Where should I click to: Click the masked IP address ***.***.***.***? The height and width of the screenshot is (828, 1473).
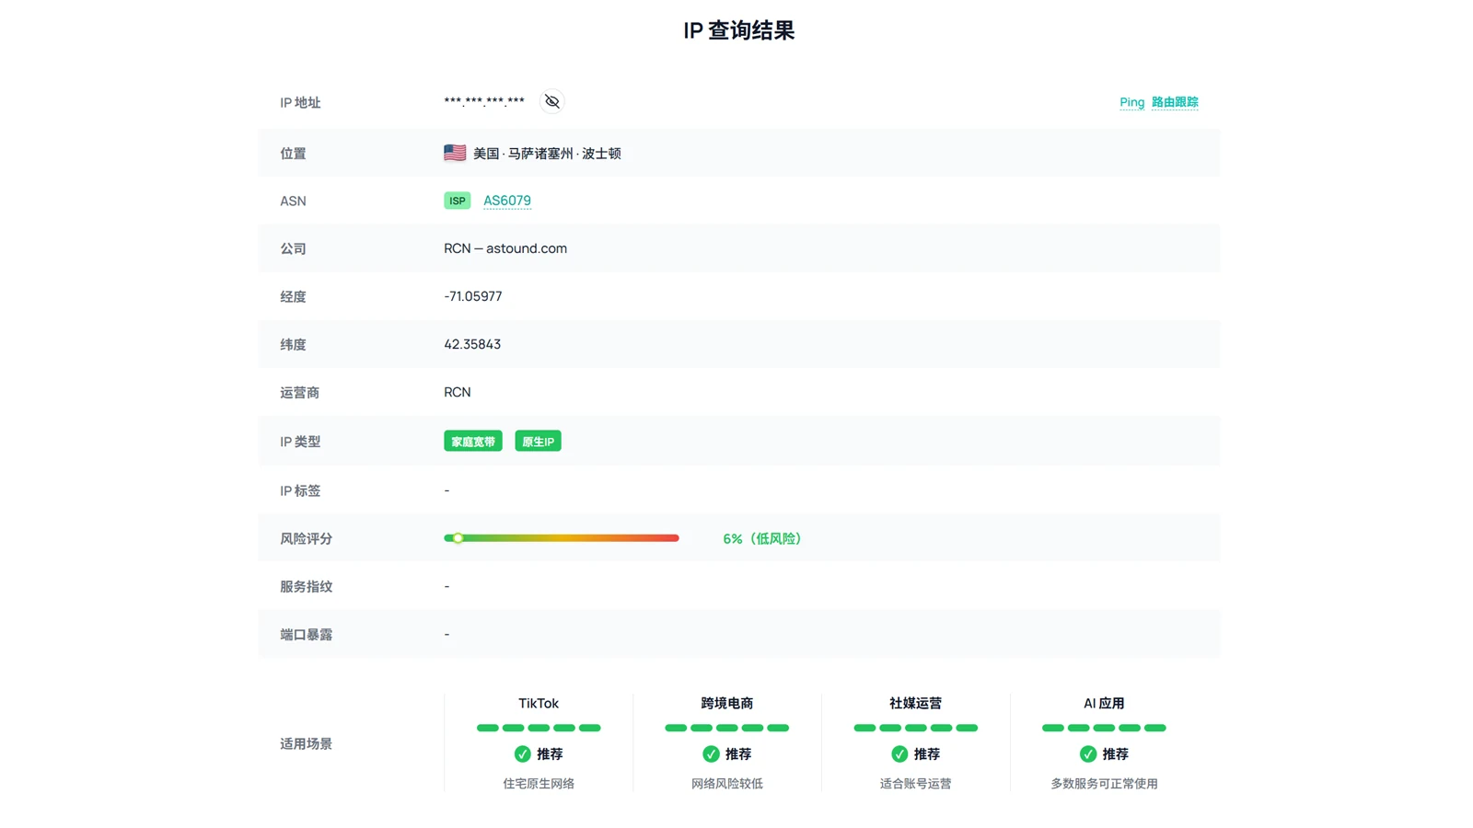tap(484, 101)
